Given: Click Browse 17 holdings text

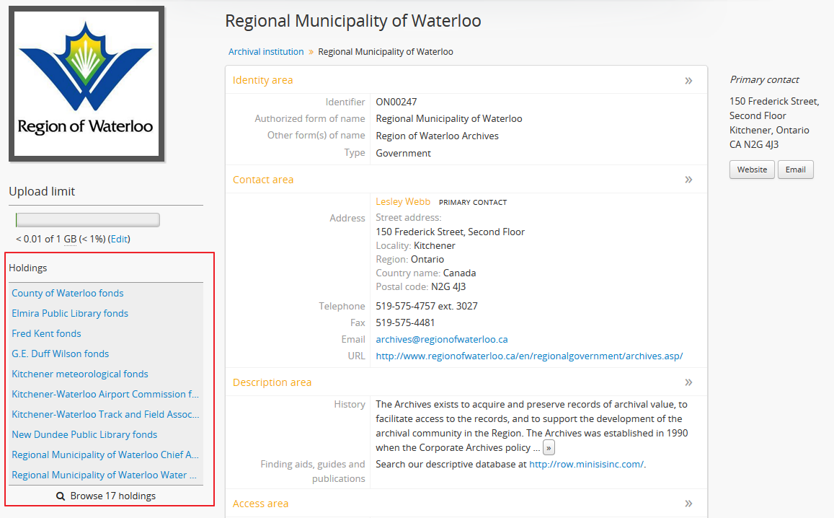Looking at the screenshot, I should [x=112, y=496].
